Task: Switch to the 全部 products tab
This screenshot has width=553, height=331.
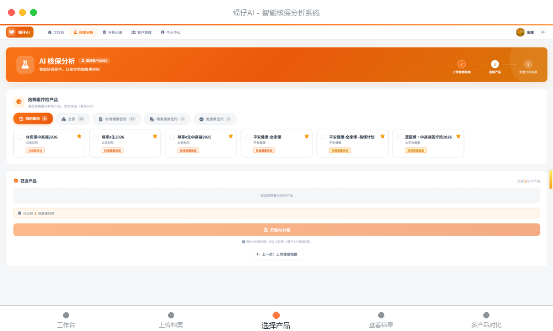Action: click(72, 119)
